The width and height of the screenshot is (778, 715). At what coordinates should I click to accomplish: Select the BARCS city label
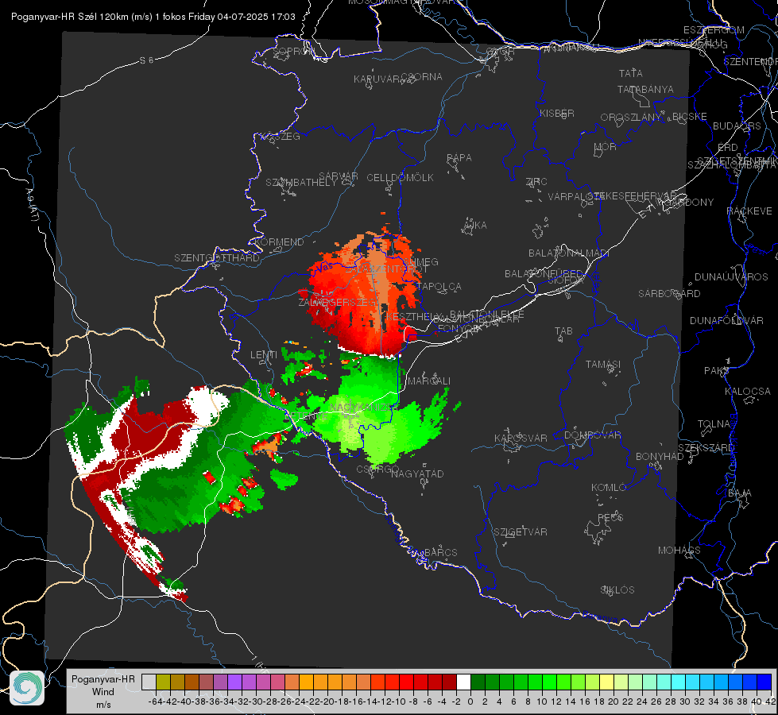pos(441,552)
